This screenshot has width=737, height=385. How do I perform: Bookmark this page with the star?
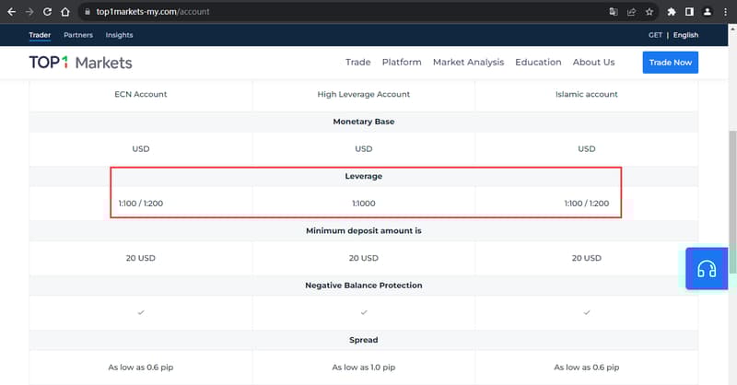click(649, 12)
